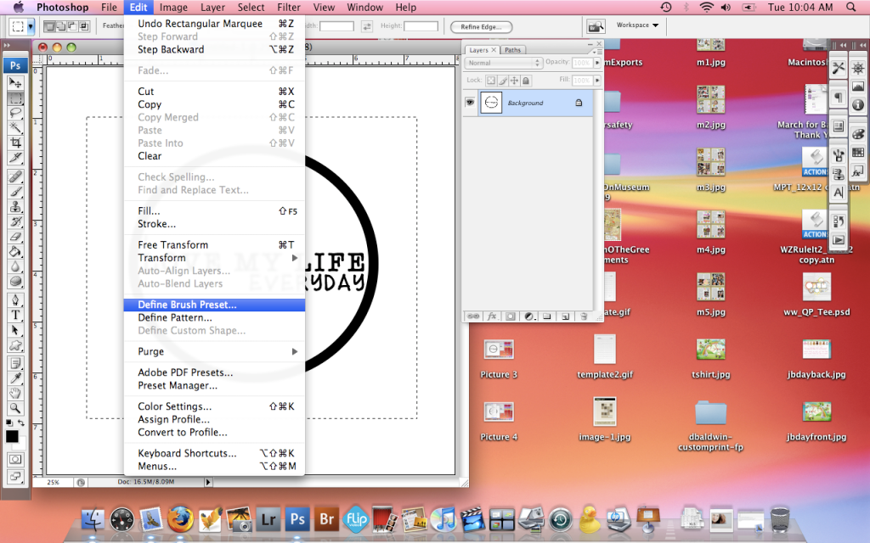The height and width of the screenshot is (543, 870).
Task: Toggle Lock position icon
Action: click(514, 81)
